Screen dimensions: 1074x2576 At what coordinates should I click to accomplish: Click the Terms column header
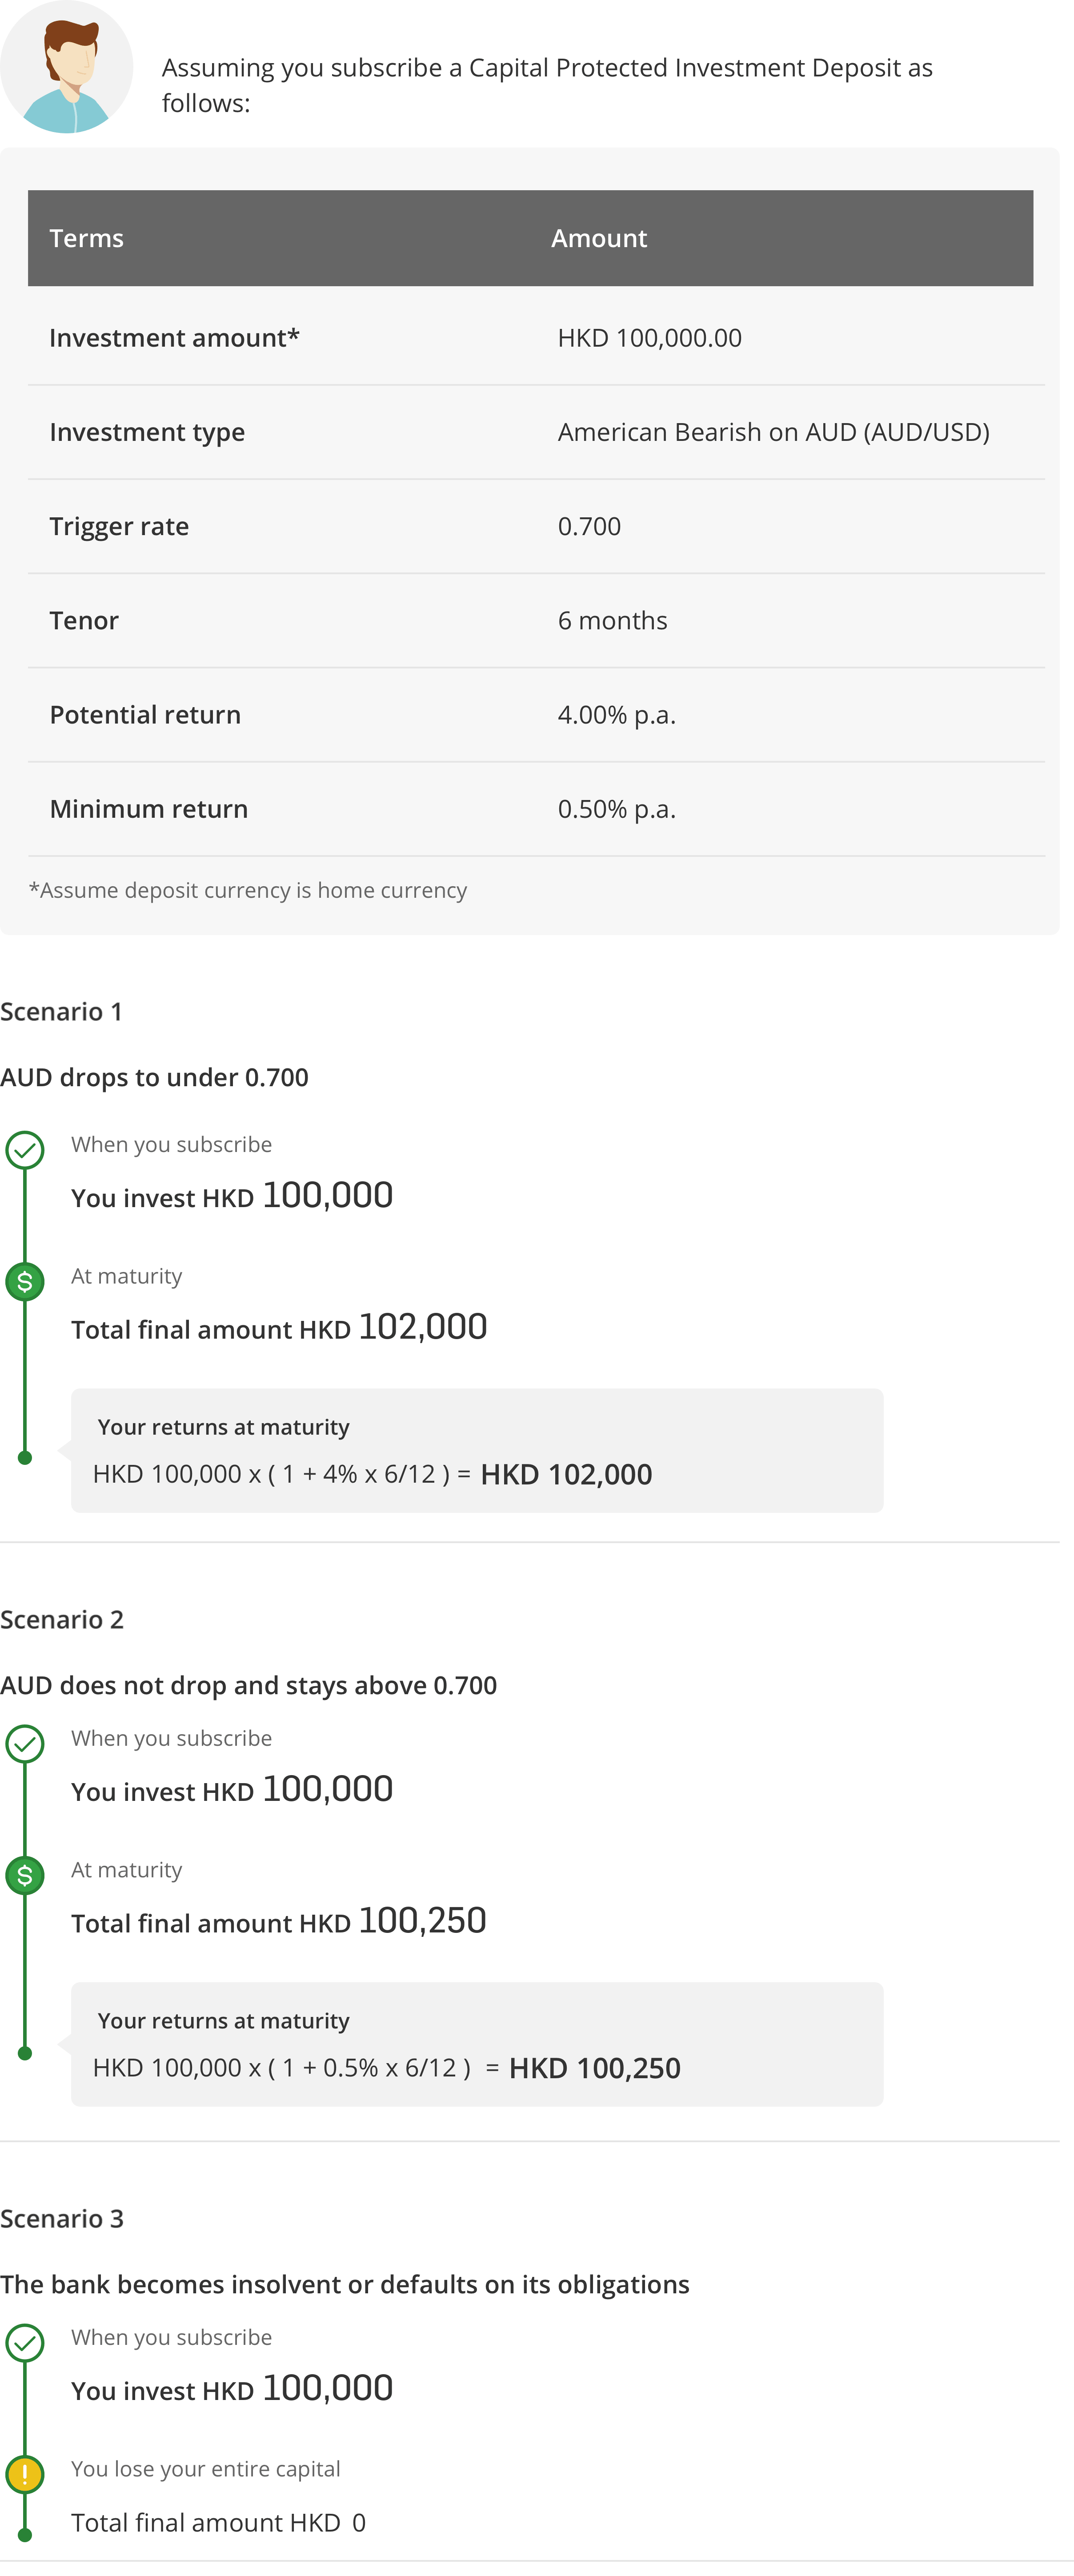click(87, 238)
